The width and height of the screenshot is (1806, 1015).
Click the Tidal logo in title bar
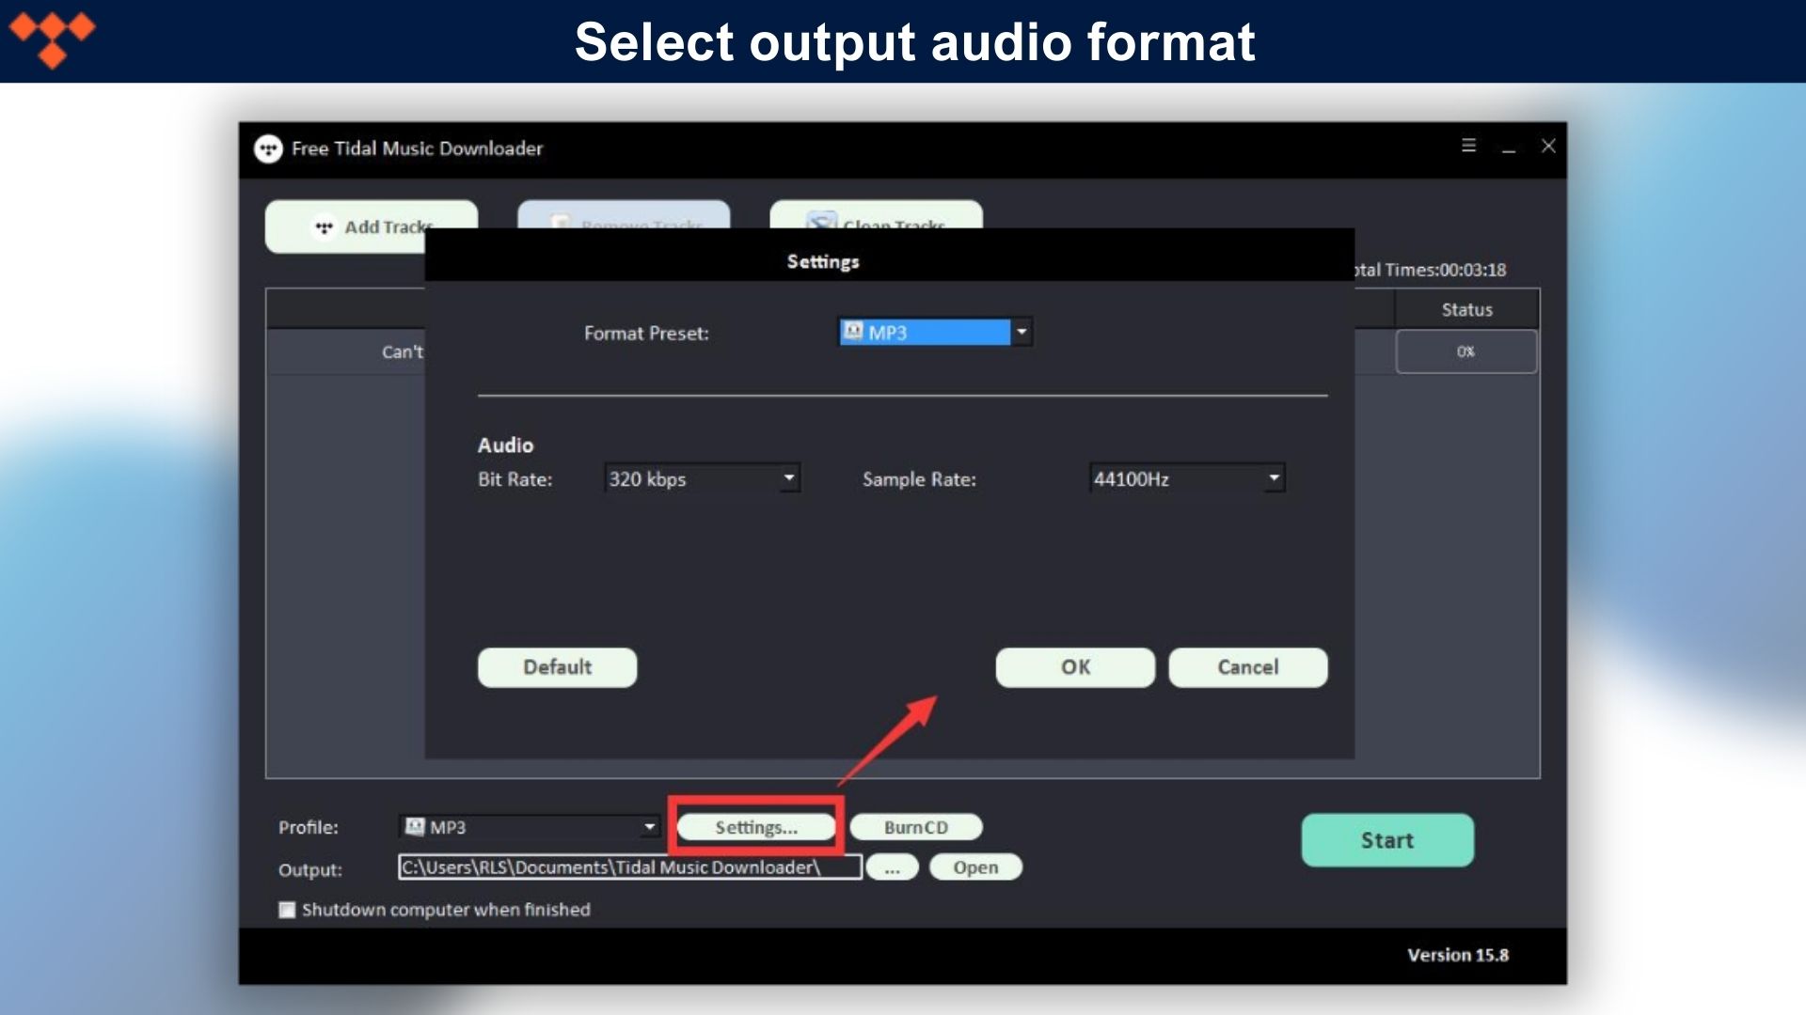pos(268,148)
